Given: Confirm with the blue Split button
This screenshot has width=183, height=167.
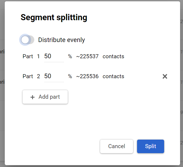Looking at the screenshot, I should click(150, 146).
